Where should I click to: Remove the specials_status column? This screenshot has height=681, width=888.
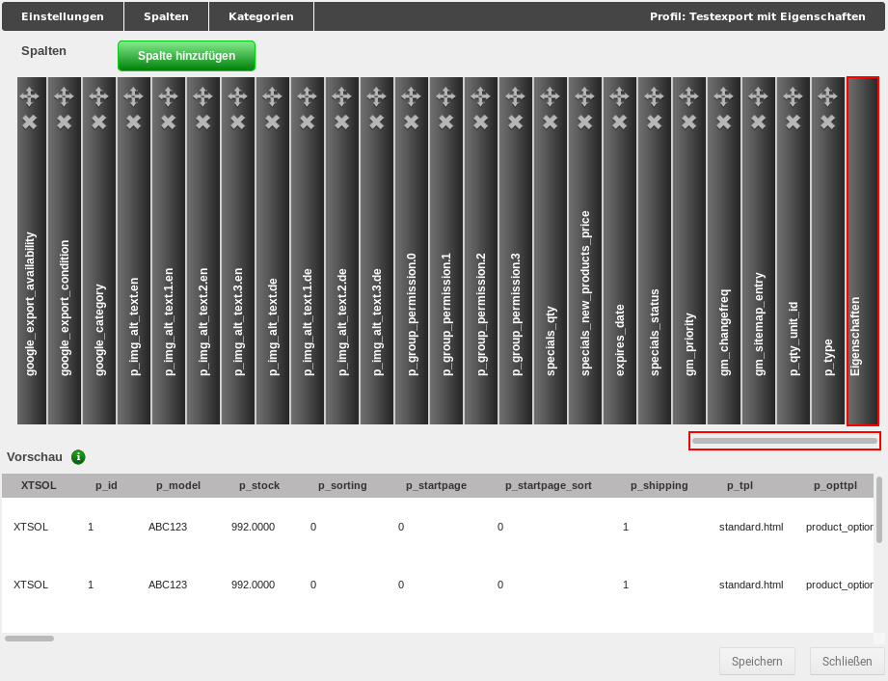654,123
